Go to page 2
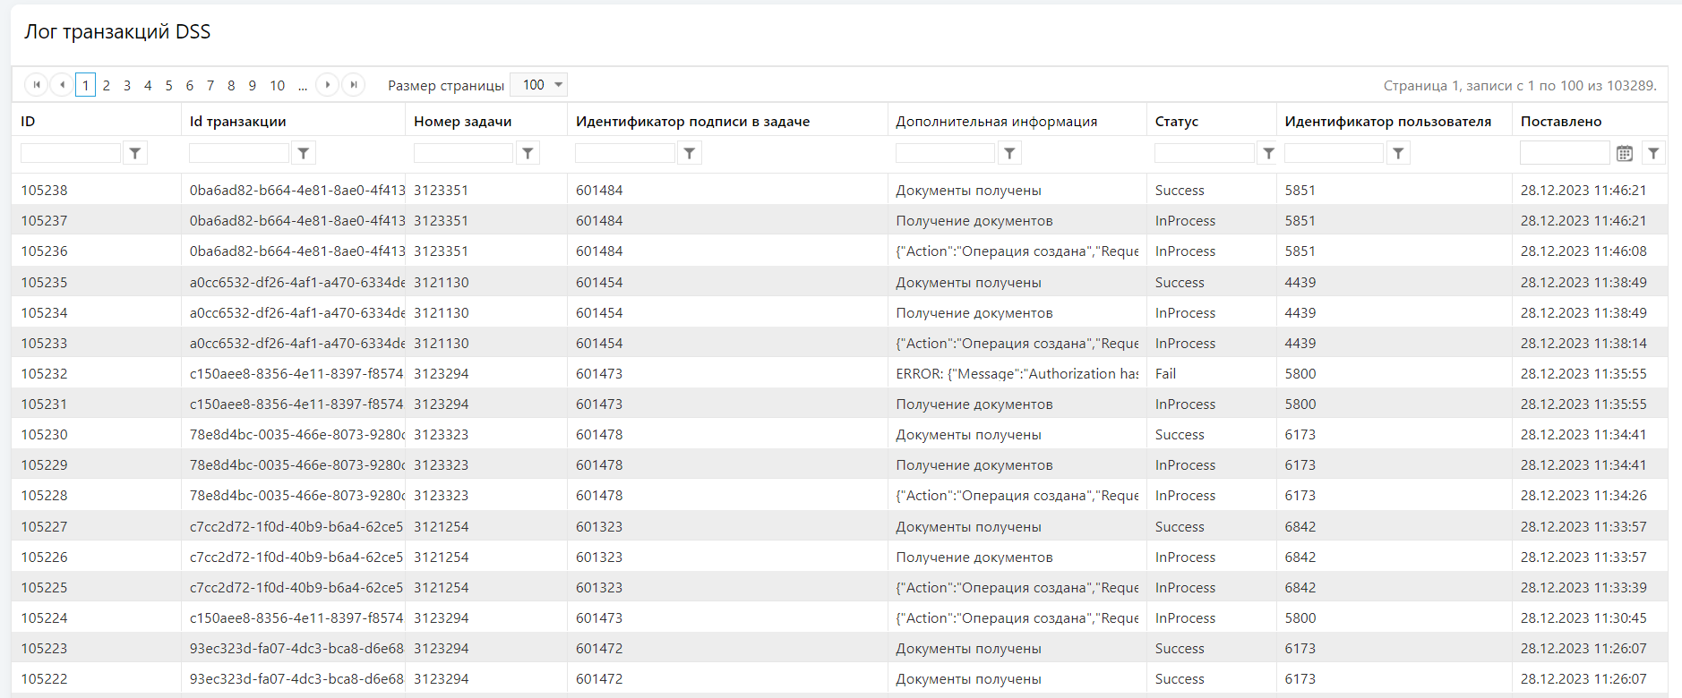 pos(107,85)
